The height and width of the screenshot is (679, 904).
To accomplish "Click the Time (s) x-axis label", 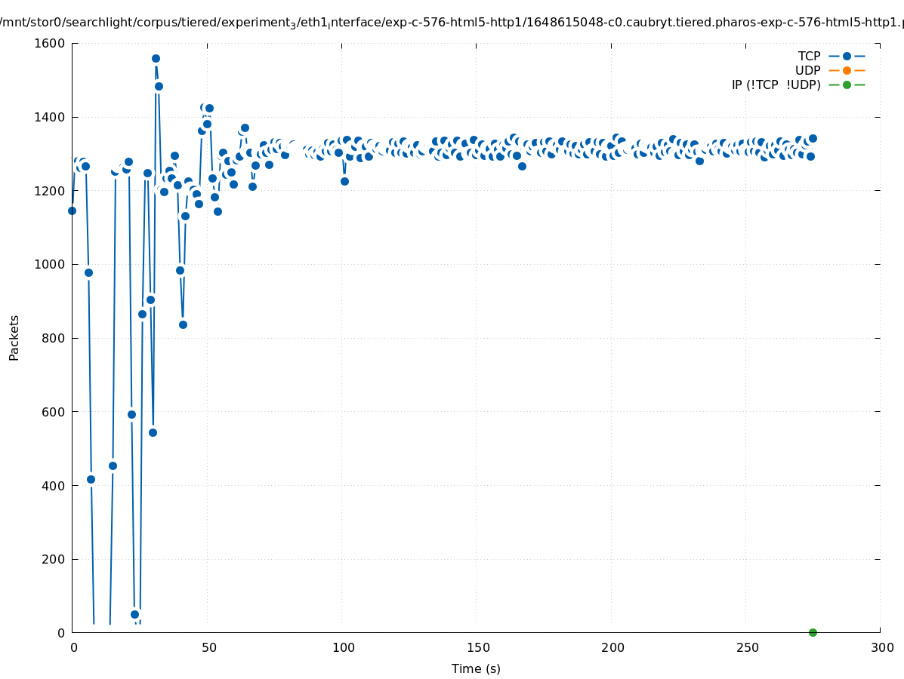I will coord(476,668).
